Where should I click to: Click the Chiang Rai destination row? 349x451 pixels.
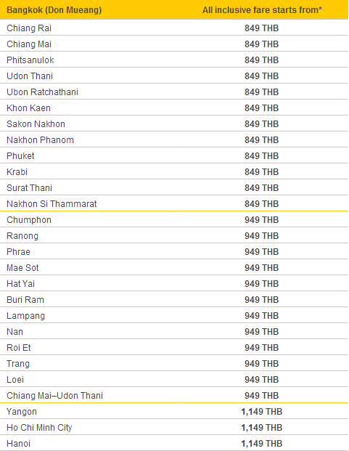click(174, 28)
